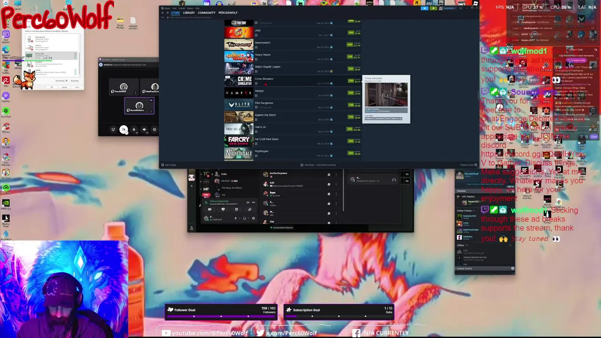Toggle Twitch guest star microphone

point(134,130)
